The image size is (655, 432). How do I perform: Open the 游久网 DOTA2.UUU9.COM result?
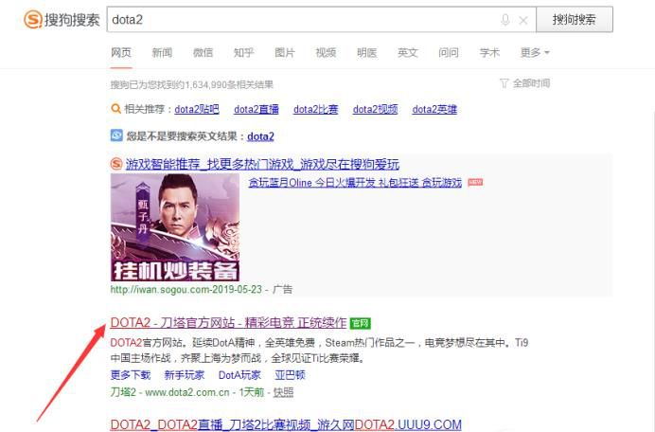(286, 424)
